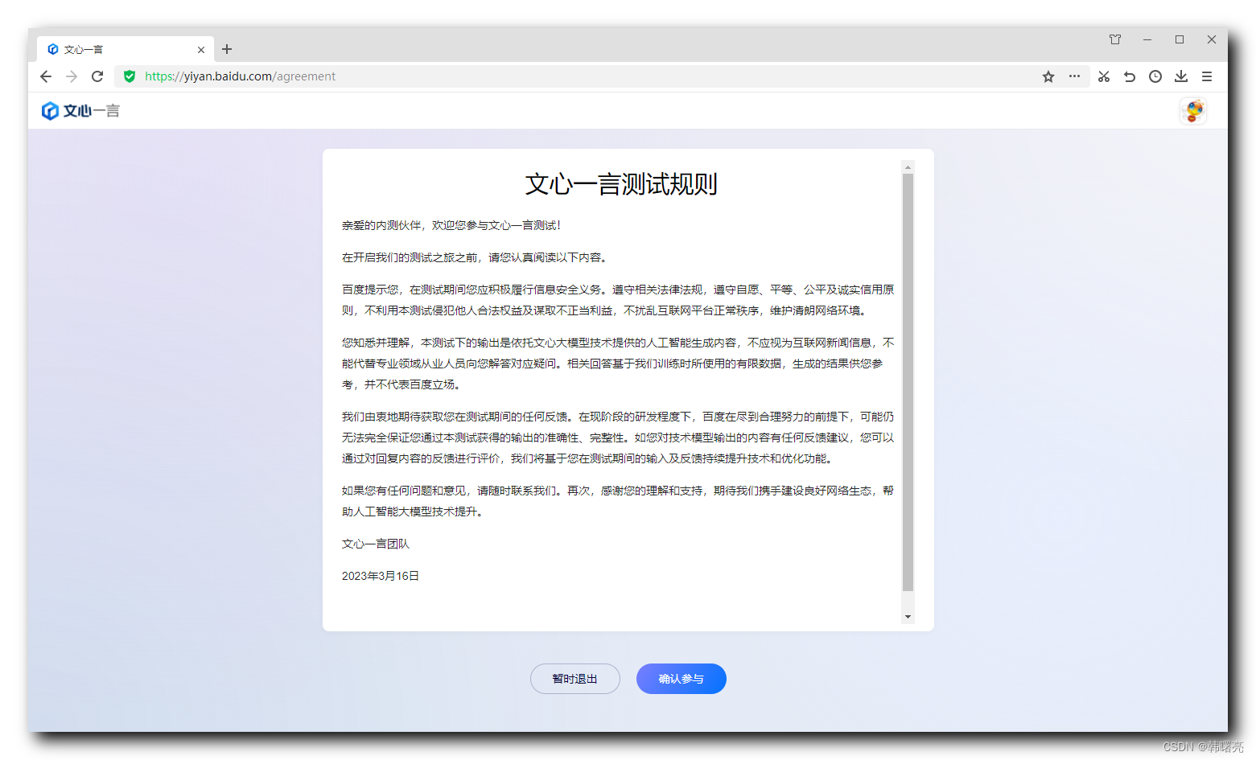Click the agreement scrollbar down arrow
Screen dimensions: 1256x760
click(x=908, y=617)
